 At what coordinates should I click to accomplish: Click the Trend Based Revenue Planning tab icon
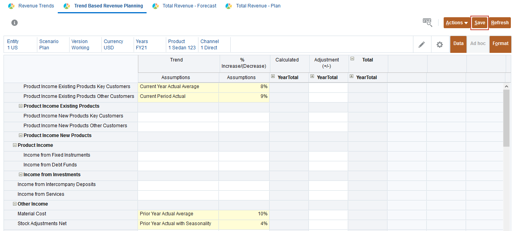coord(66,6)
